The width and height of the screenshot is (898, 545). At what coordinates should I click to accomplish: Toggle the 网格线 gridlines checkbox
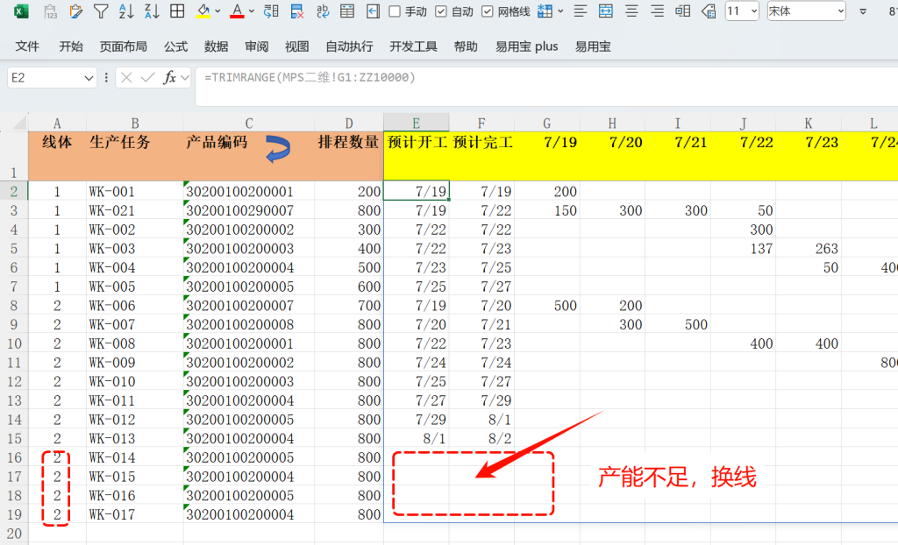(488, 11)
